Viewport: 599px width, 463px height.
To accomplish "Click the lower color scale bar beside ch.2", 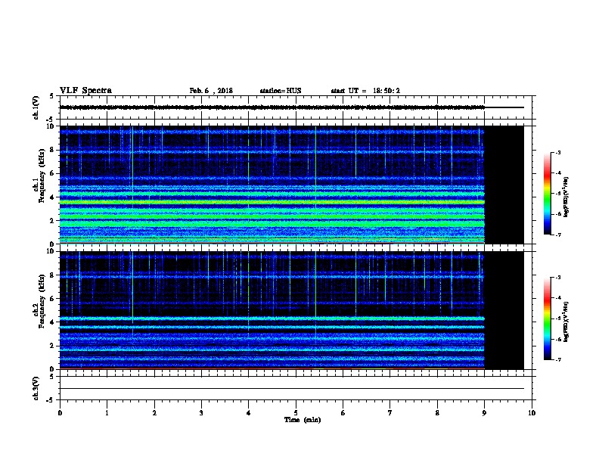I will 547,319.
